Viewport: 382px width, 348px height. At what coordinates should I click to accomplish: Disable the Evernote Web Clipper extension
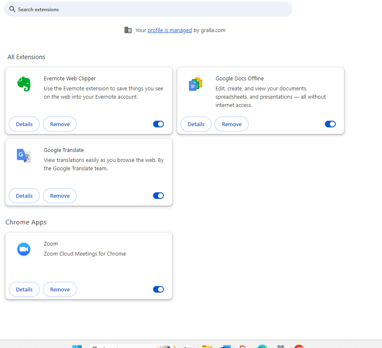(x=158, y=124)
